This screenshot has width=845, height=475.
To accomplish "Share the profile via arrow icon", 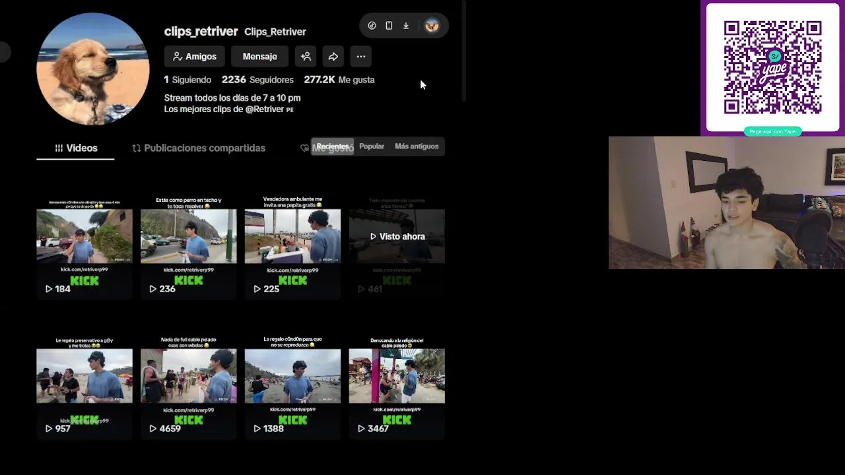I will pos(333,57).
